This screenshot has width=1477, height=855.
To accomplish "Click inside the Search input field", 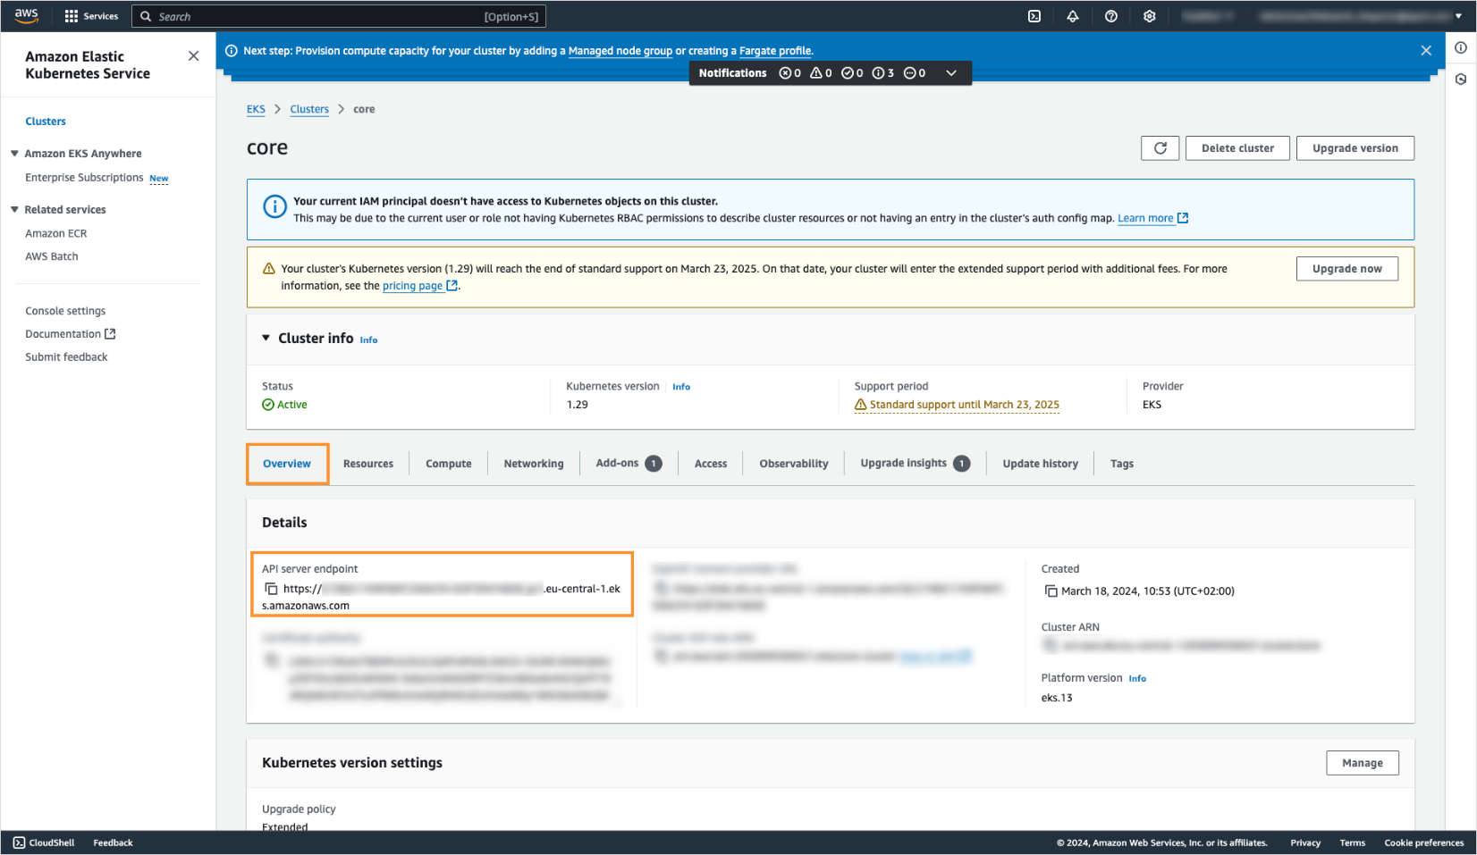I will pos(340,15).
